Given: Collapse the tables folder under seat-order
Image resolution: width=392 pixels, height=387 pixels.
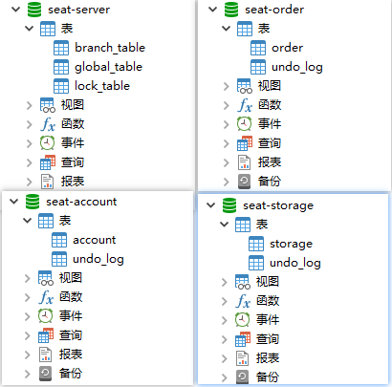Looking at the screenshot, I should [226, 29].
